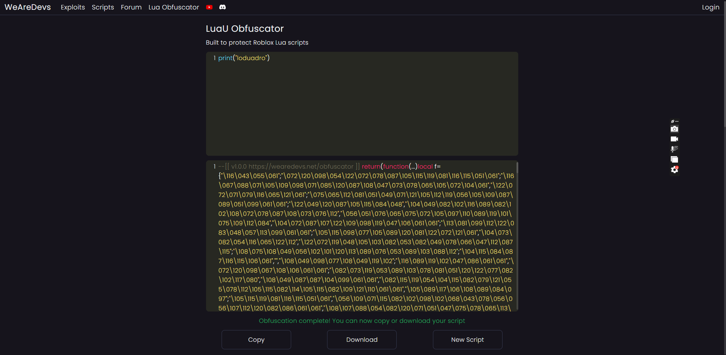Click the "local" keyword in output code

(x=425, y=166)
